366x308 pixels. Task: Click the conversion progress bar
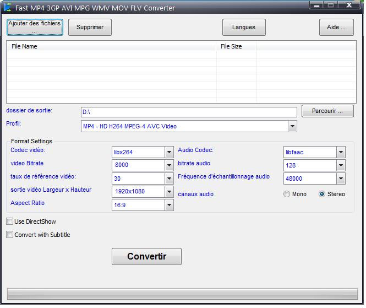tap(182, 294)
